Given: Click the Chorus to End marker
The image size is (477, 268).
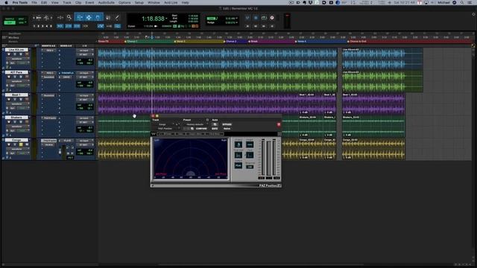Looking at the screenshot, I should click(x=358, y=42).
